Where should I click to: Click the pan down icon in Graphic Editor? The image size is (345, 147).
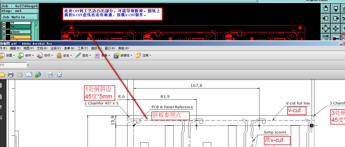click(x=336, y=9)
